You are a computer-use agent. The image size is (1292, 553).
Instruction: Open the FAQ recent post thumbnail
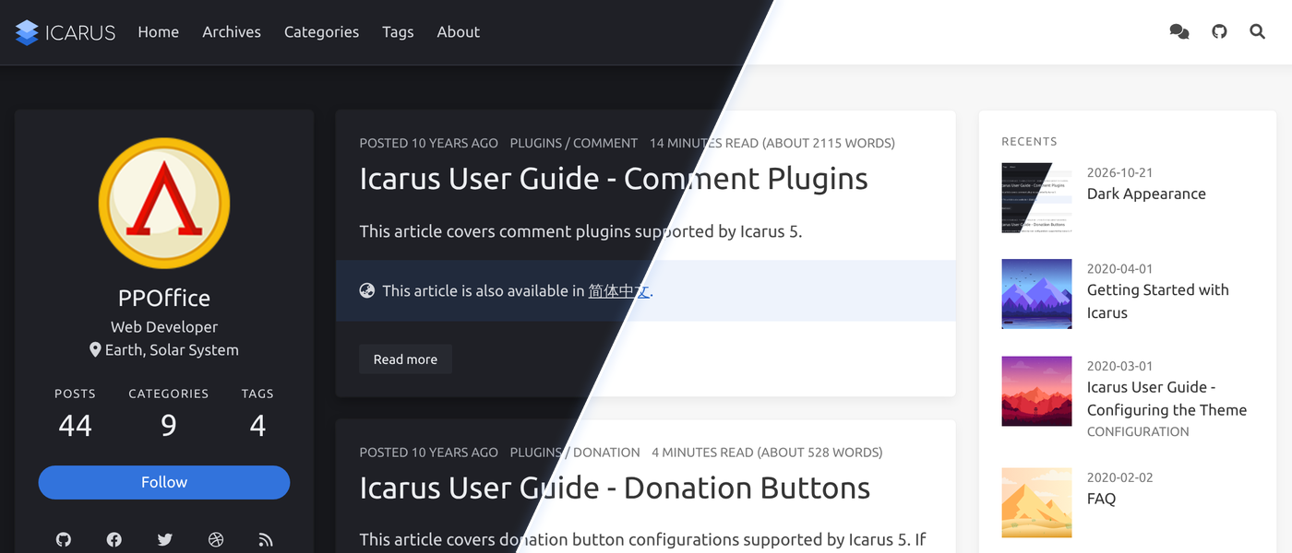(1036, 503)
